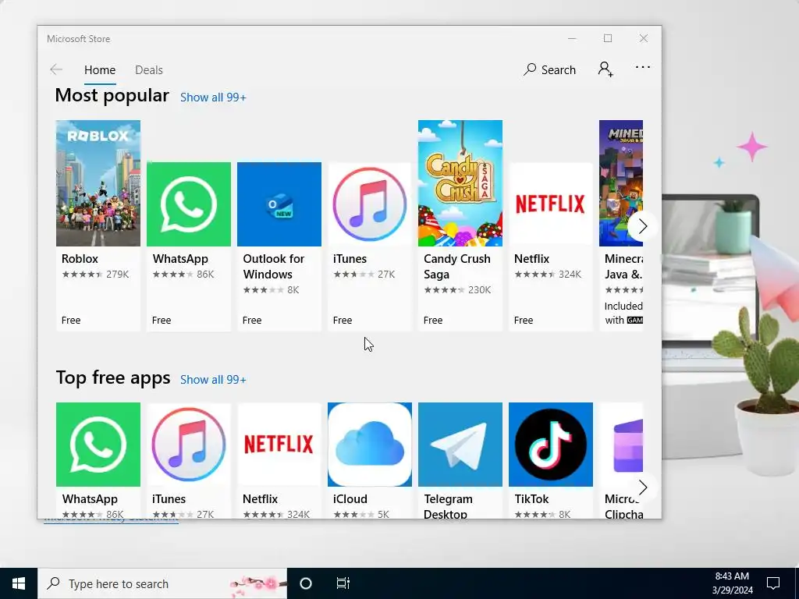This screenshot has height=599, width=799.
Task: Open TikTok app icon
Action: [551, 445]
